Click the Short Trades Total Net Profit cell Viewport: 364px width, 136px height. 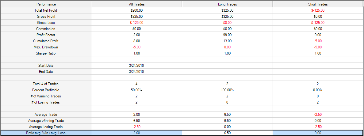318,10
